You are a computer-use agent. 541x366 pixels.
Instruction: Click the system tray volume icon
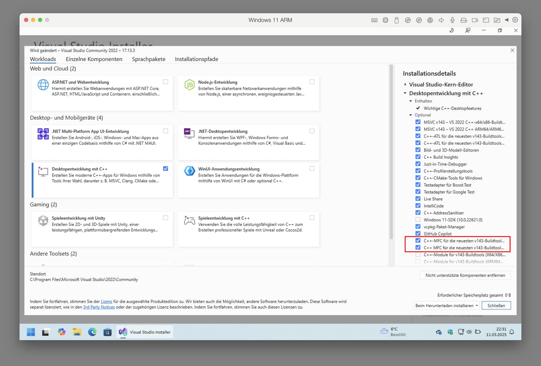tap(469, 332)
